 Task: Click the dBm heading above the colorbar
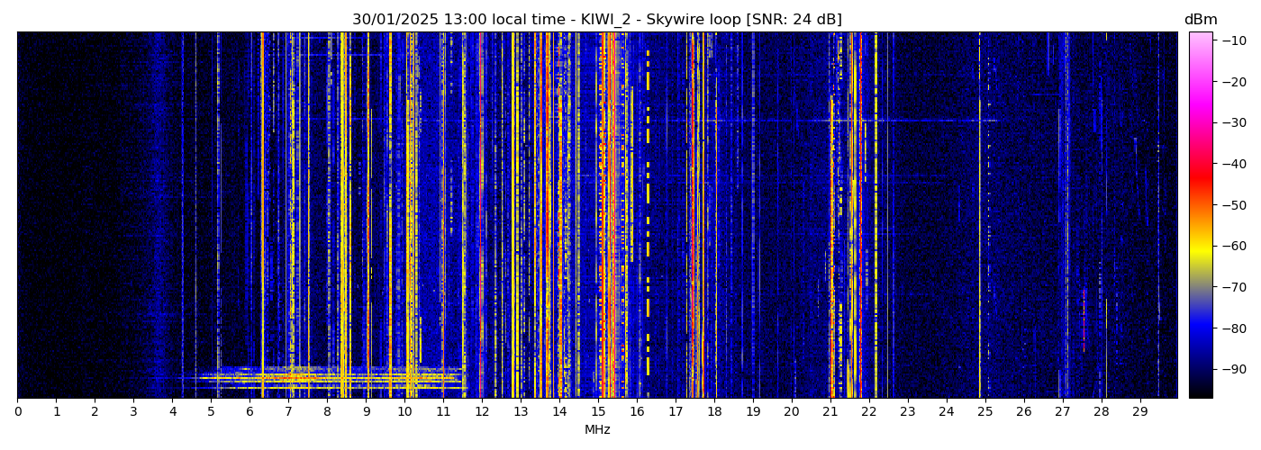(1200, 20)
